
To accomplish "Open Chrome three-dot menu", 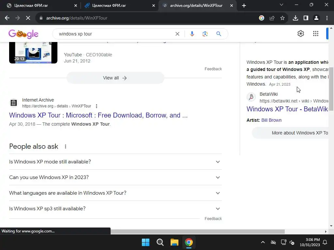I will coord(327,18).
